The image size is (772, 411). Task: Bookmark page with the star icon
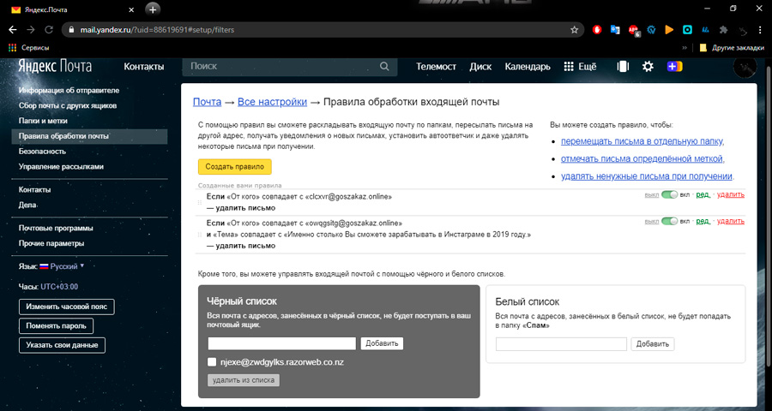click(x=574, y=29)
